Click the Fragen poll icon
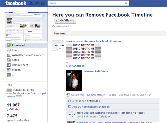The width and height of the screenshot is (167, 123). click(x=9, y=70)
